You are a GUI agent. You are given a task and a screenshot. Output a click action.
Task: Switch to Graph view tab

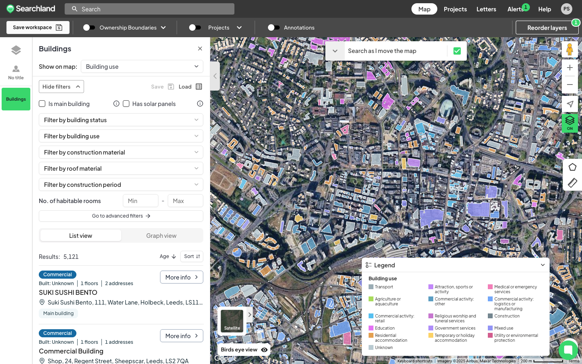(x=161, y=236)
